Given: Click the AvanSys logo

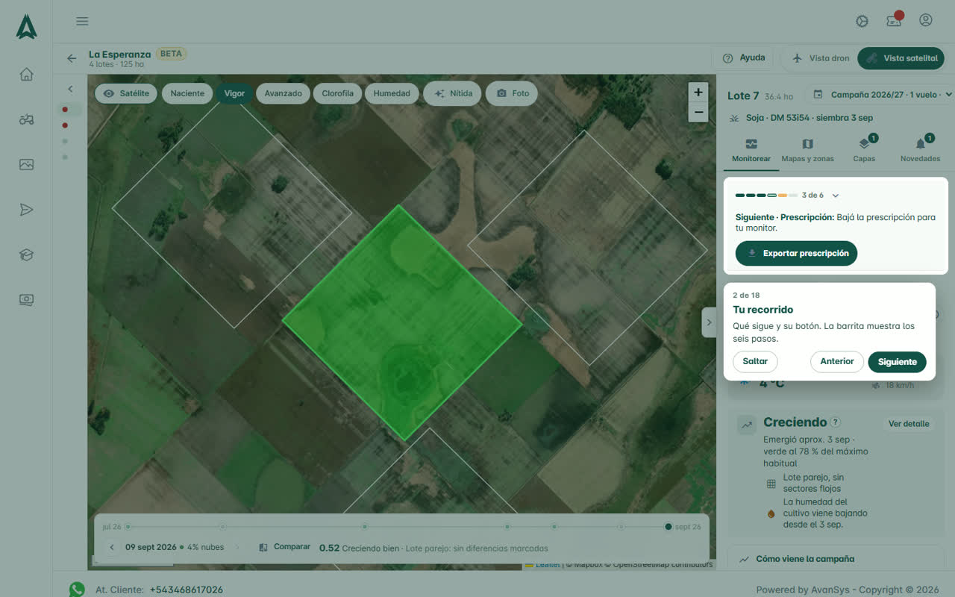Looking at the screenshot, I should pyautogui.click(x=26, y=27).
